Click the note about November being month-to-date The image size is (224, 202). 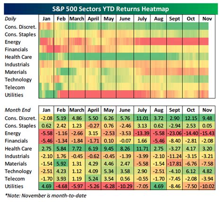[46, 195]
